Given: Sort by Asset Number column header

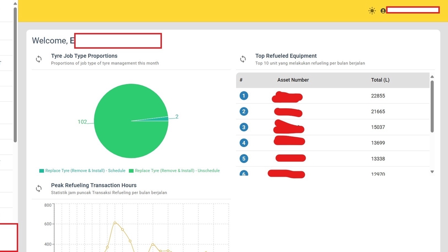Looking at the screenshot, I should (293, 80).
